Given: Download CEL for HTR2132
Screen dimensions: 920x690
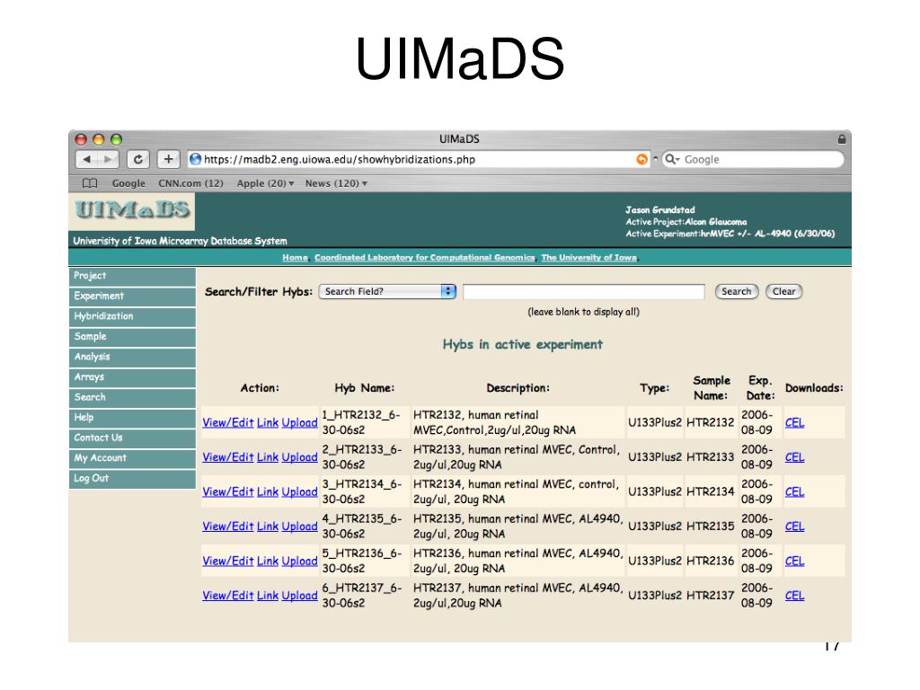Looking at the screenshot, I should (x=794, y=422).
